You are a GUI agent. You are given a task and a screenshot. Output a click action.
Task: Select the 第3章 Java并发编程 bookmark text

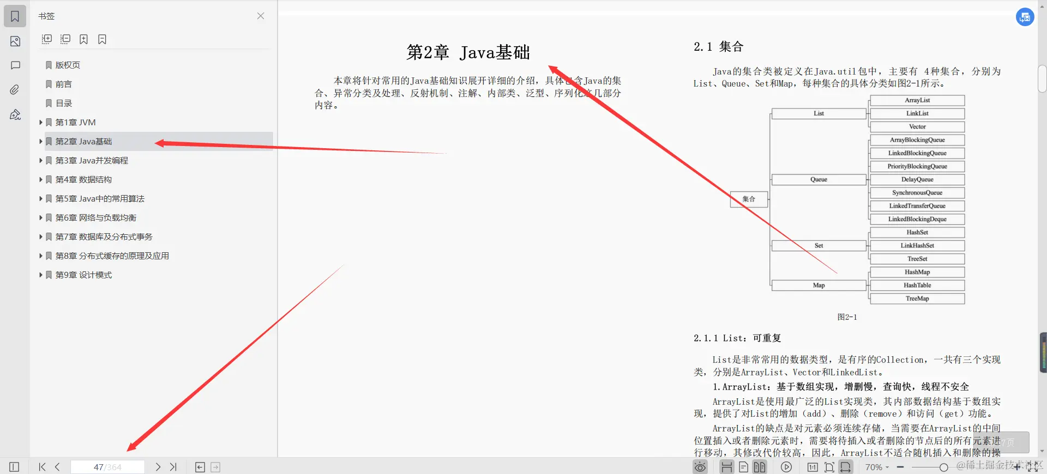coord(92,160)
